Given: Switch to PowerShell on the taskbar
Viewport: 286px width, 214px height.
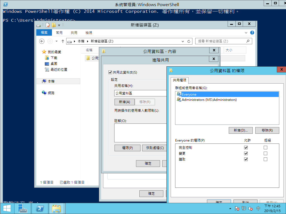Looking at the screenshot, I should pos(40,208).
